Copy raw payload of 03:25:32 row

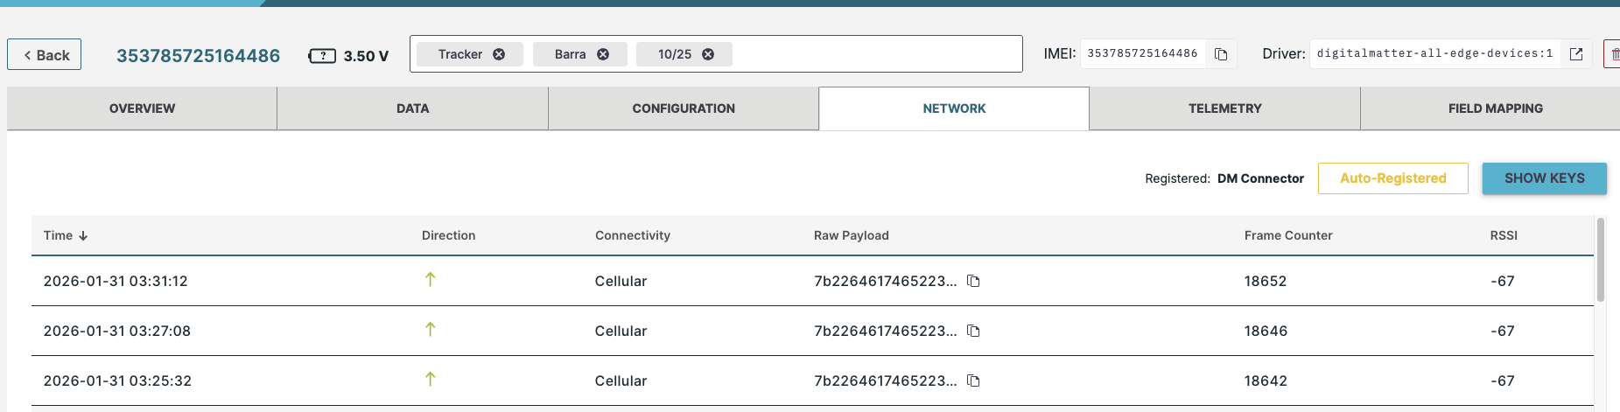click(x=973, y=381)
